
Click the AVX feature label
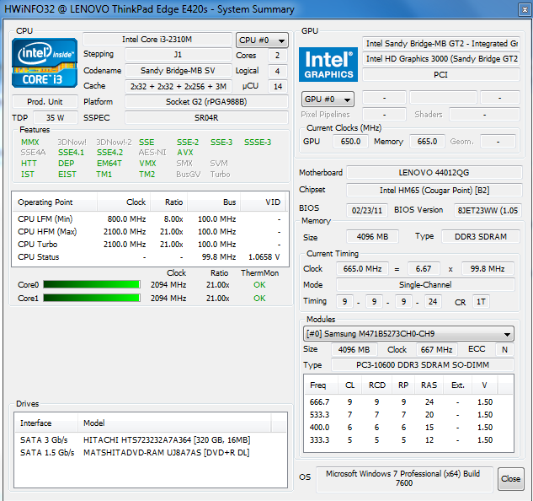pyautogui.click(x=185, y=153)
